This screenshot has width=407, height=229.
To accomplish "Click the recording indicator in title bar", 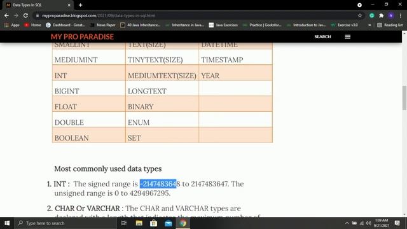I will pyautogui.click(x=359, y=5).
